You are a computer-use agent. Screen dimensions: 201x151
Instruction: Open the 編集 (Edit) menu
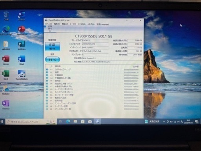(x=57, y=24)
